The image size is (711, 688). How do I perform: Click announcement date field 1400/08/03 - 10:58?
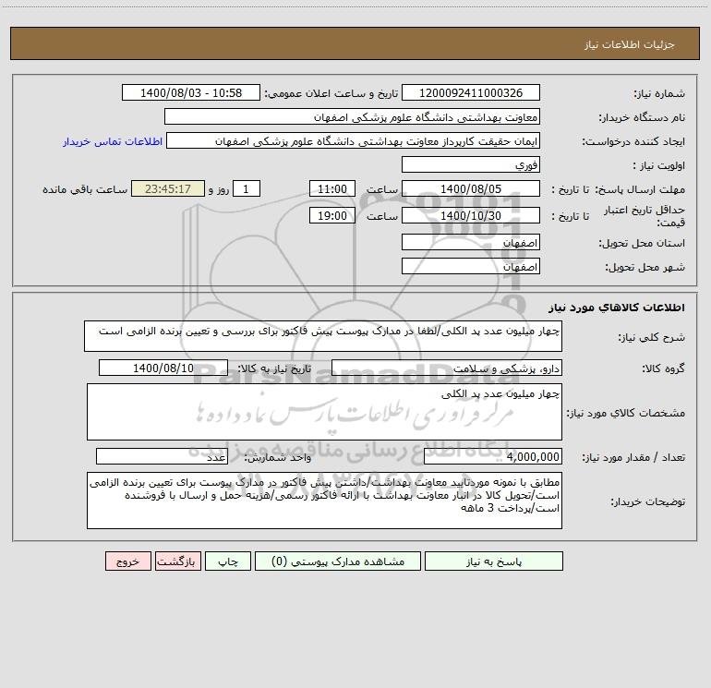(191, 92)
